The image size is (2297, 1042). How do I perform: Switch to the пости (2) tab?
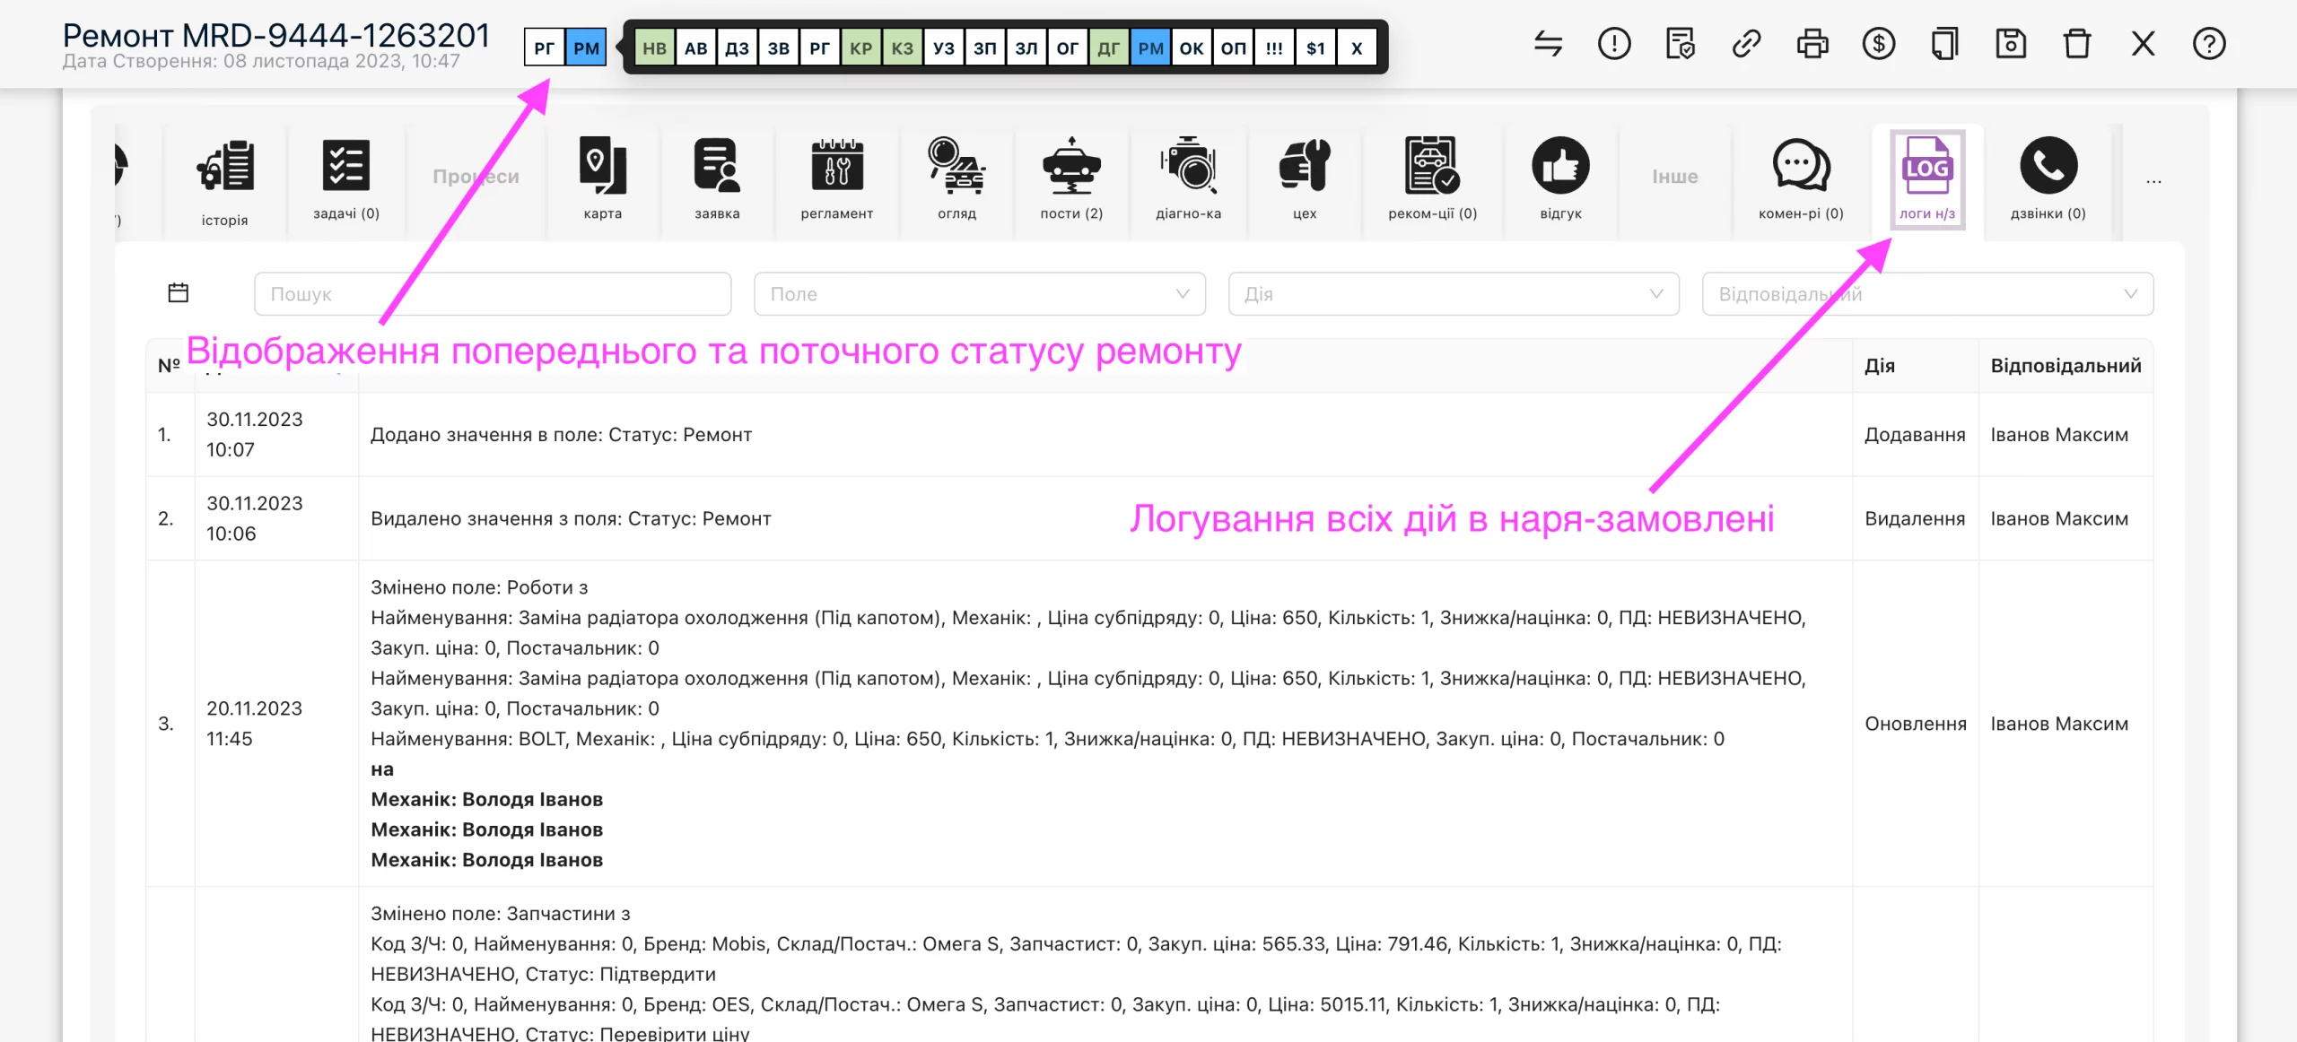(1071, 178)
